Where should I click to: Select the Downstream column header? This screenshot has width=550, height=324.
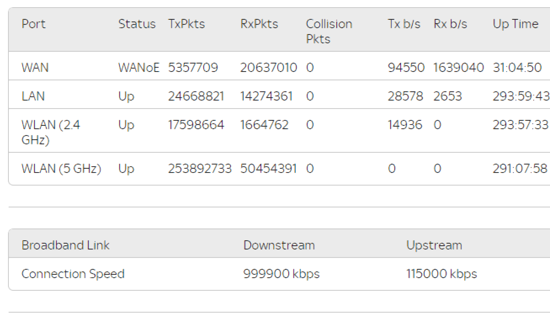click(x=279, y=245)
